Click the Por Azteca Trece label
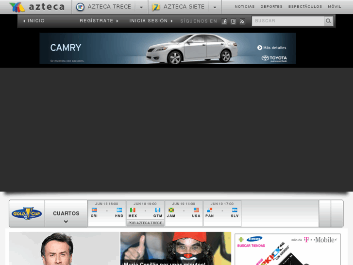 pyautogui.click(x=145, y=223)
